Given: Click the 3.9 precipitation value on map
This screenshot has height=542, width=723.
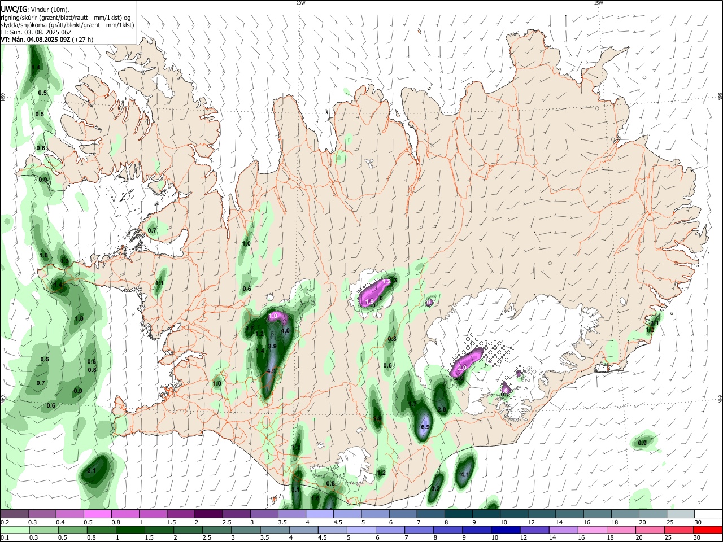Looking at the screenshot, I should (x=272, y=346).
